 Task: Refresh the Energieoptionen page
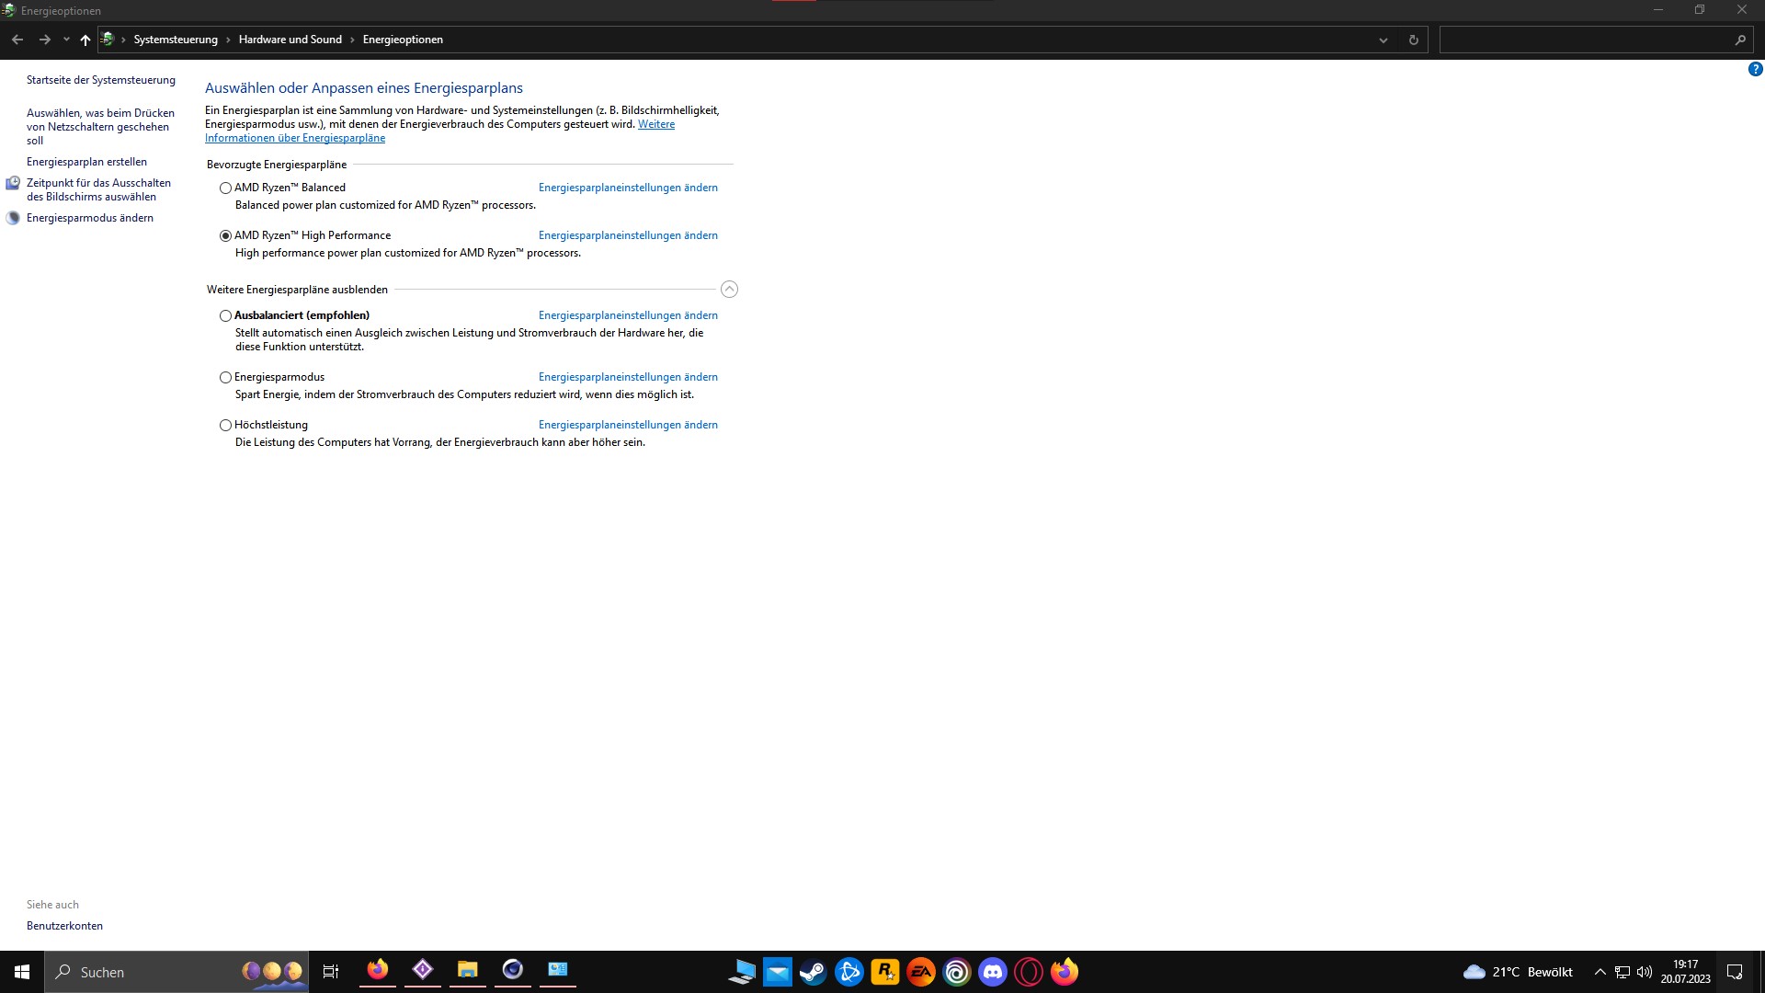tap(1413, 40)
